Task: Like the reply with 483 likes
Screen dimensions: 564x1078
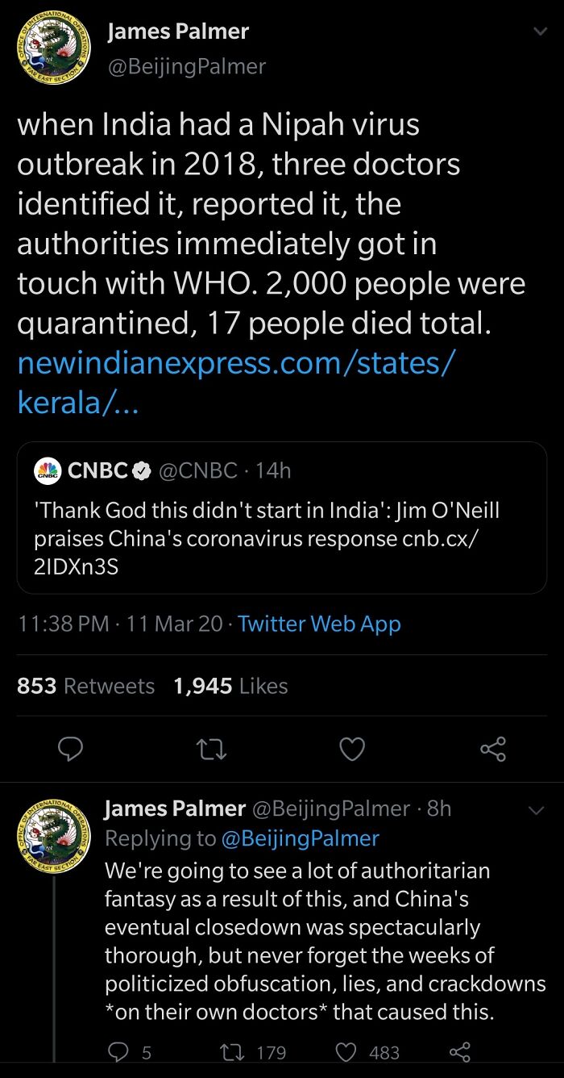Action: (x=346, y=1053)
